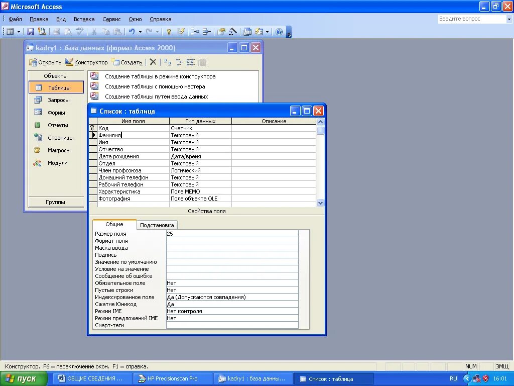Screen dimensions: 514x386
Task: Click the Paste clipboard icon
Action: tap(117, 32)
